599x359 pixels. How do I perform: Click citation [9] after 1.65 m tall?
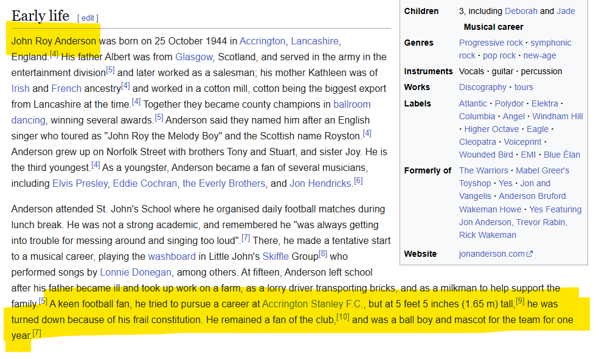(521, 301)
